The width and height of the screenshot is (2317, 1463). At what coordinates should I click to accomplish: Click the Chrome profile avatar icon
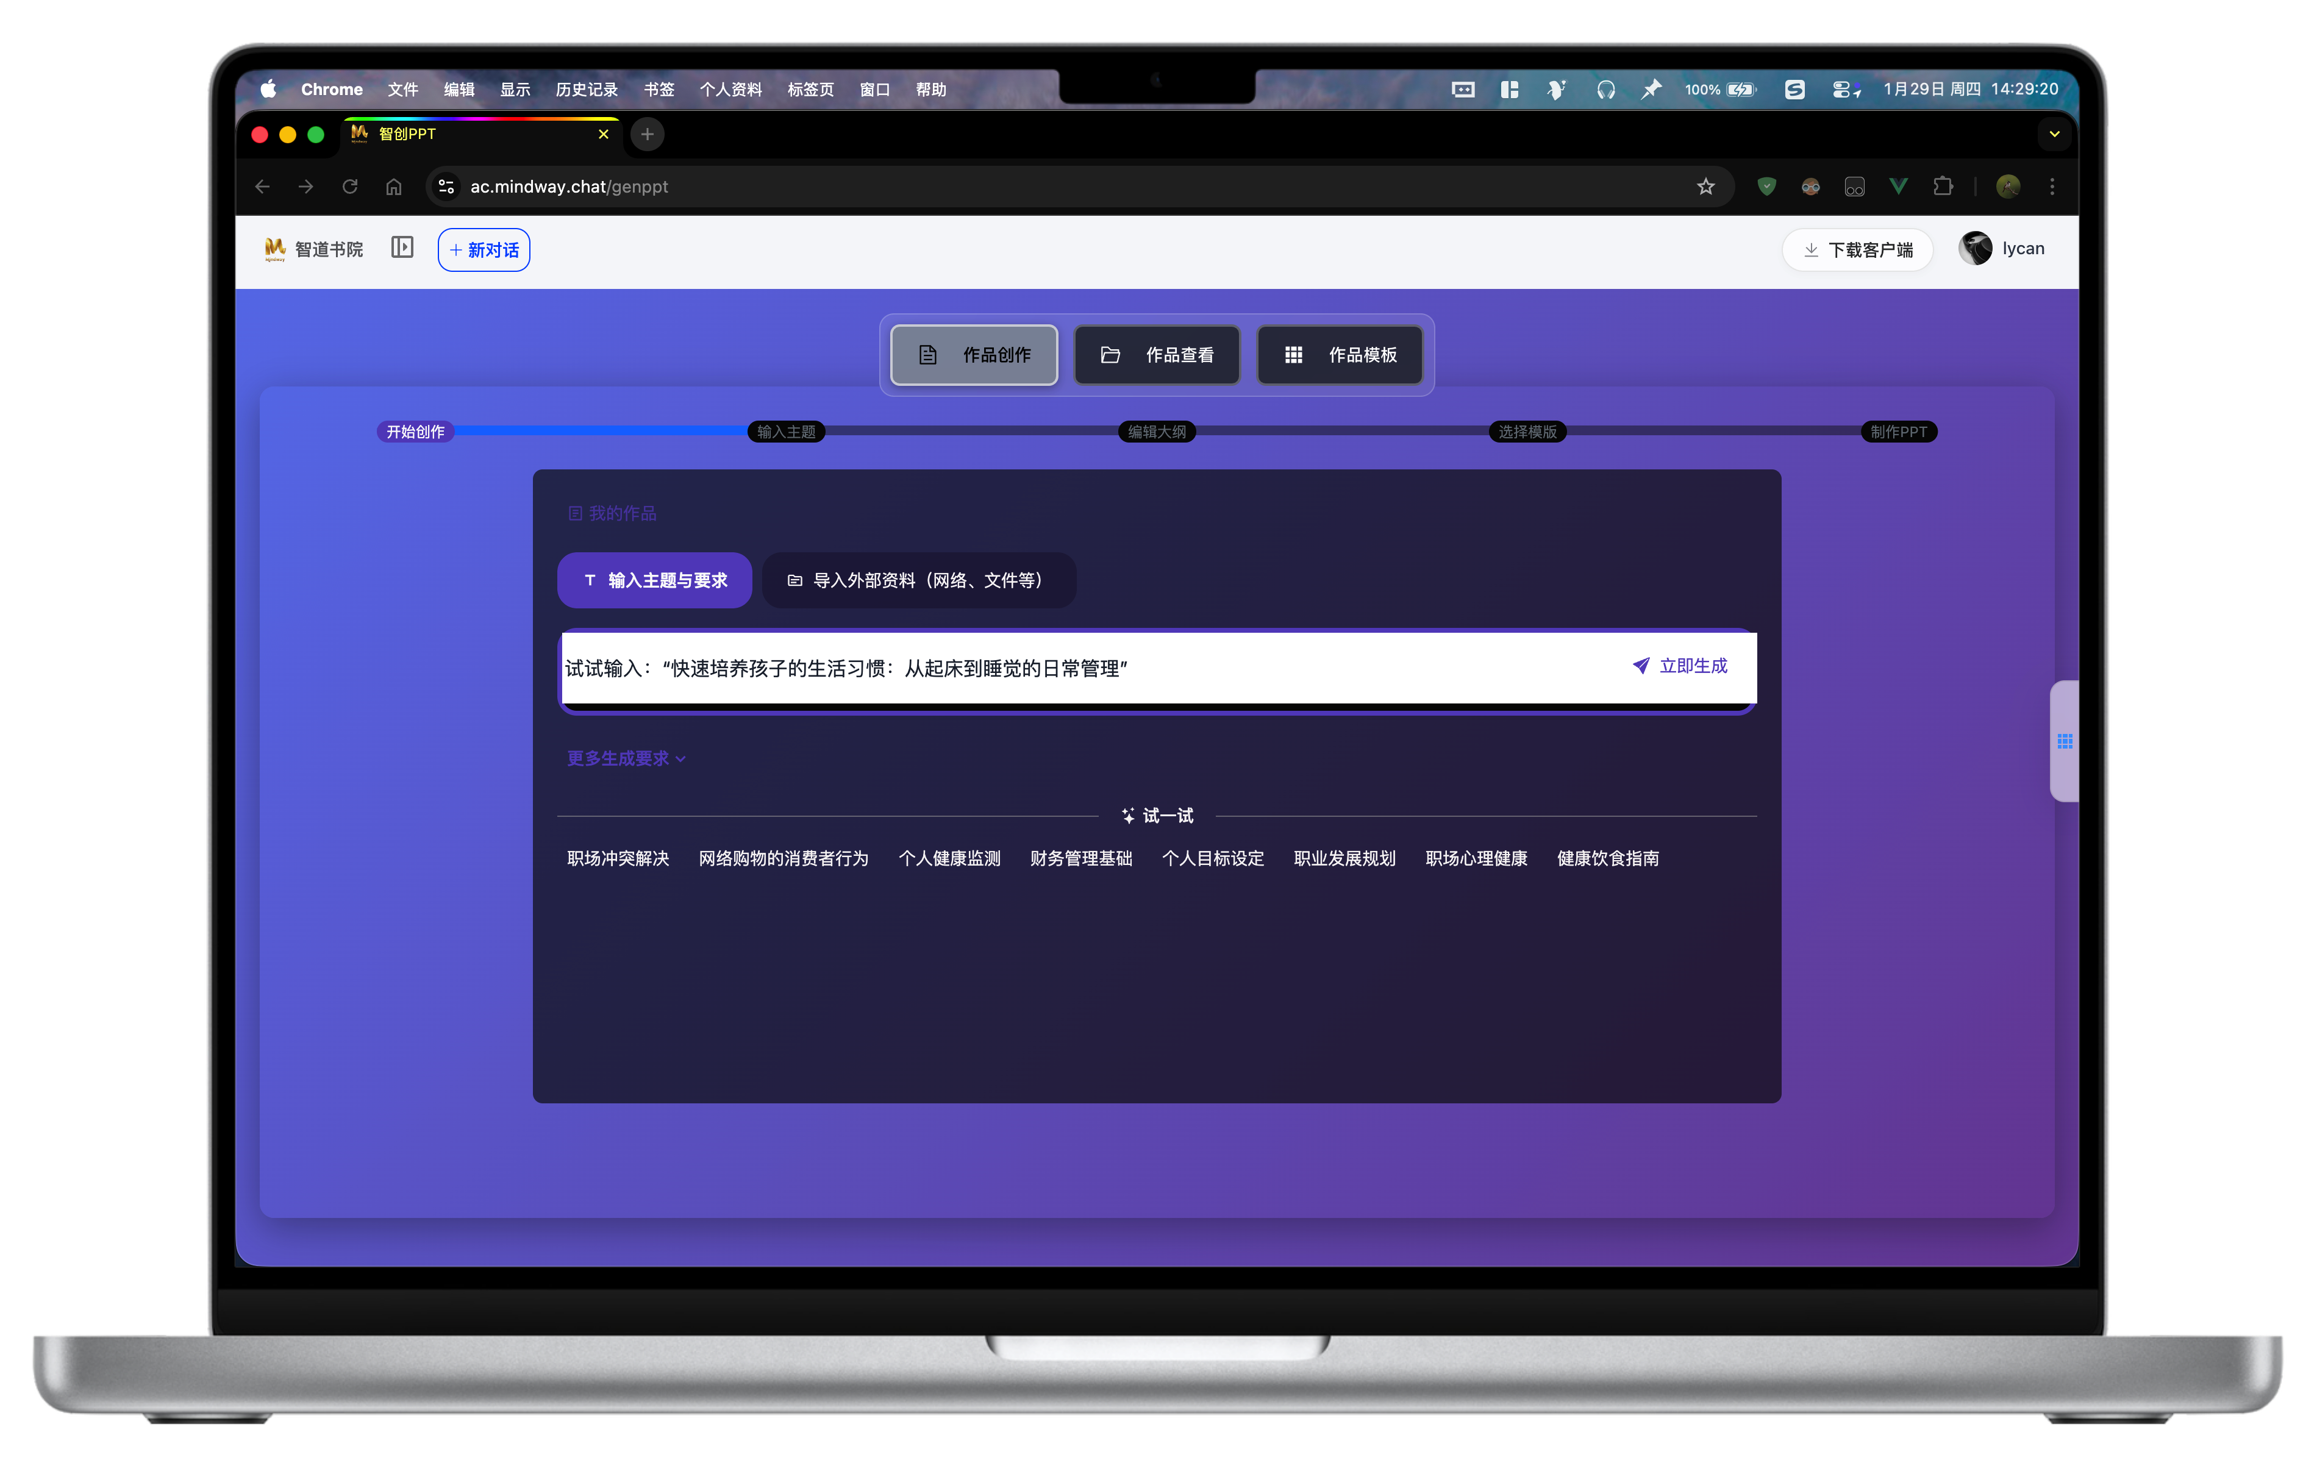(x=2008, y=187)
